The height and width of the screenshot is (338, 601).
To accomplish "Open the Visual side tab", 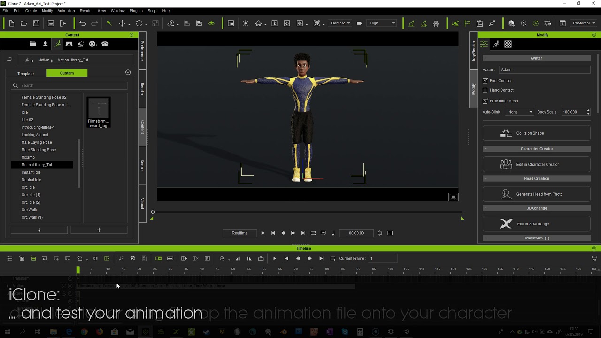I will point(142,203).
